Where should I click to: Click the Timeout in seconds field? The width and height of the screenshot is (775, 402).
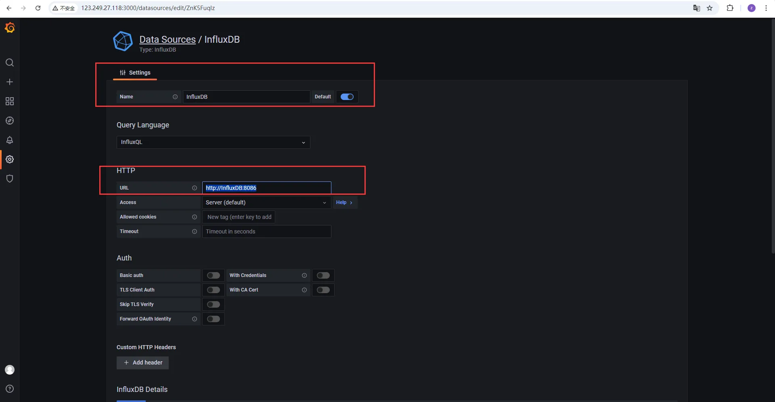coord(266,231)
